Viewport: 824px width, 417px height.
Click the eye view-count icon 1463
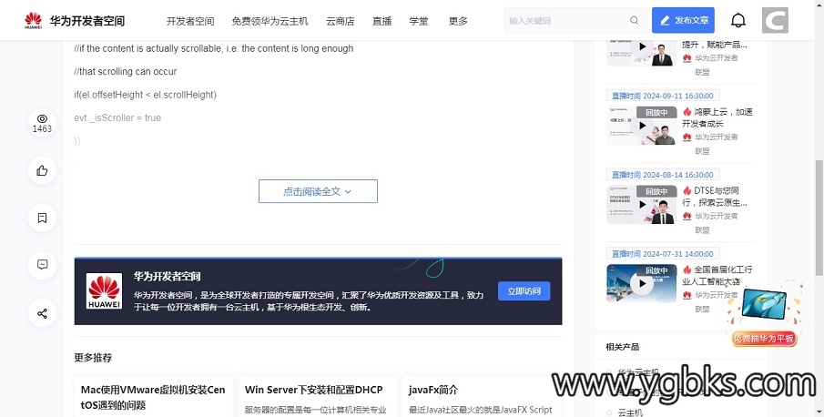[x=42, y=124]
